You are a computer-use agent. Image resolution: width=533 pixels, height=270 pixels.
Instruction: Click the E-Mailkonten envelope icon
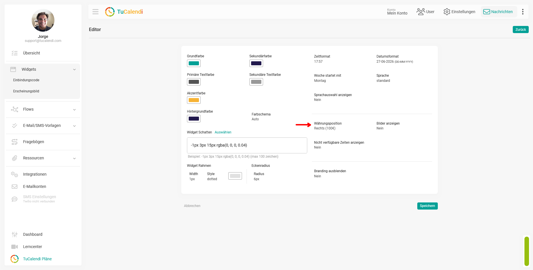[15, 186]
